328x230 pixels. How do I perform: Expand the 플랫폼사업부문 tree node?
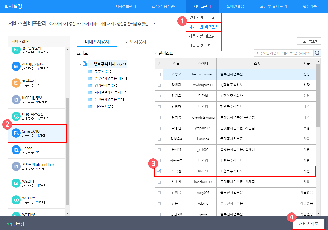click(x=86, y=100)
